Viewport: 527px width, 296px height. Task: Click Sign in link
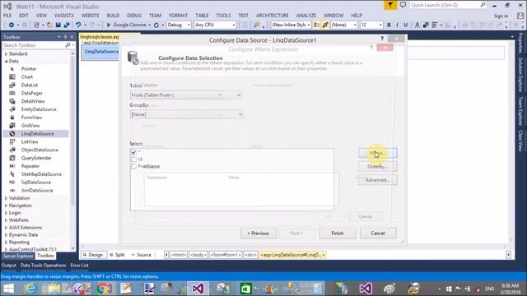click(x=501, y=16)
